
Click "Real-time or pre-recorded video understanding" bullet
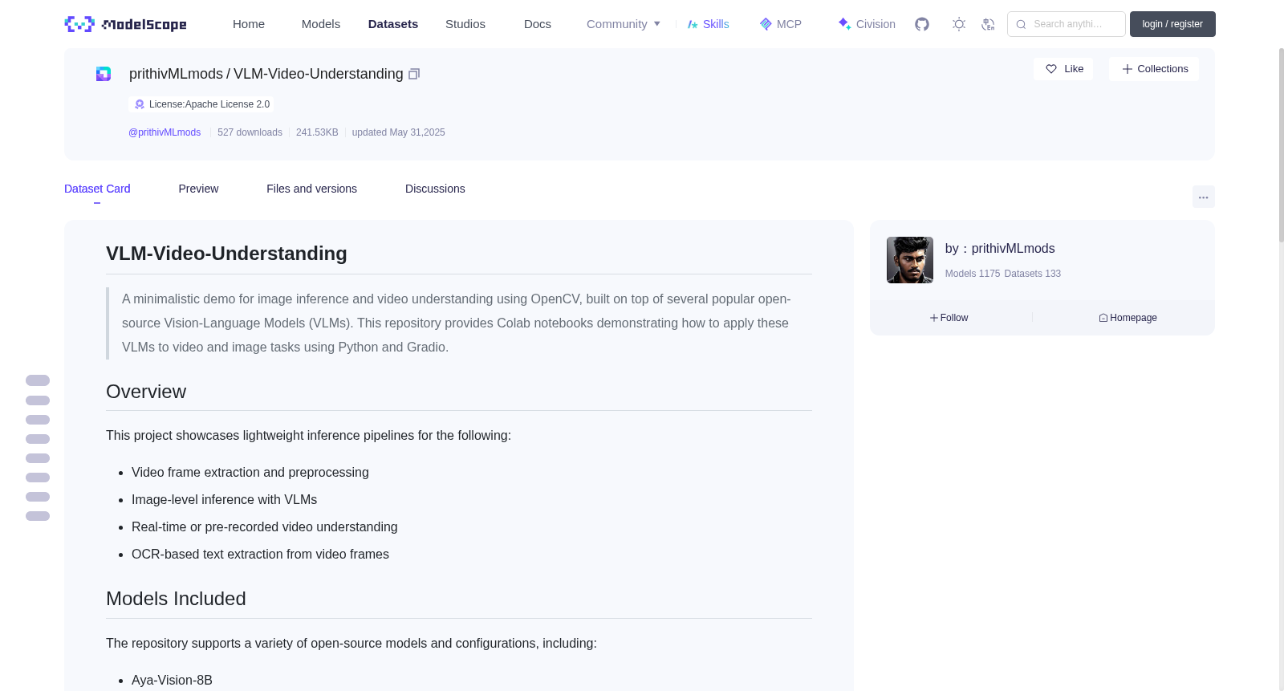click(x=265, y=527)
